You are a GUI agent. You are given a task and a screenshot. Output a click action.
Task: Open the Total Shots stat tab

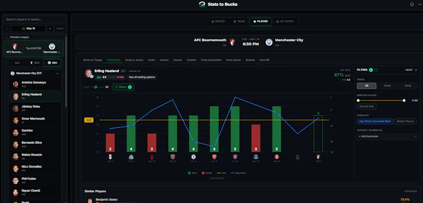[114, 60]
